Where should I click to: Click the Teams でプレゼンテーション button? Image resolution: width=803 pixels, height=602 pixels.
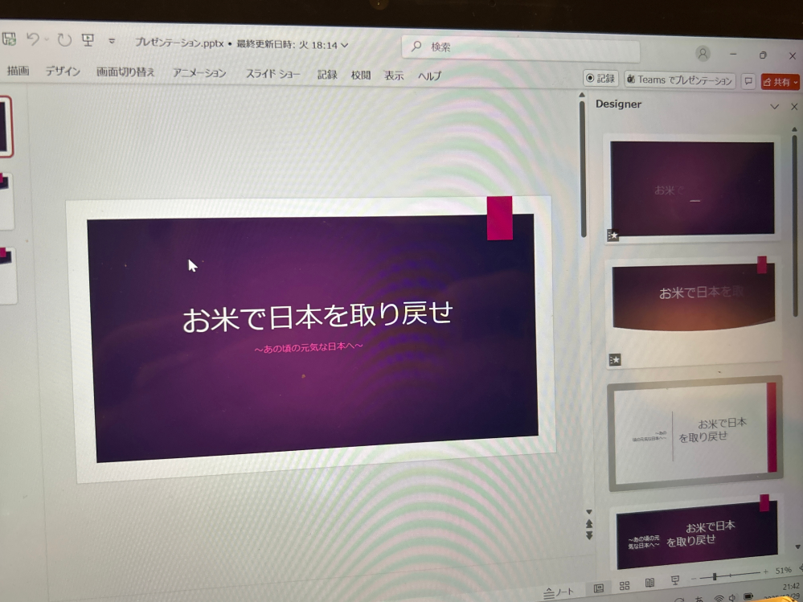point(678,80)
